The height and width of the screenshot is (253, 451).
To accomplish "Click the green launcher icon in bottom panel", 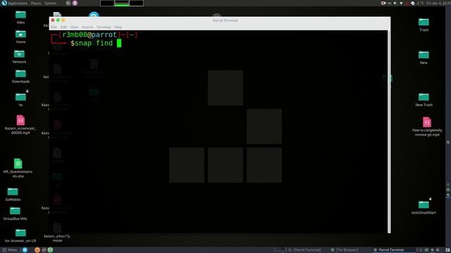I will pyautogui.click(x=50, y=250).
